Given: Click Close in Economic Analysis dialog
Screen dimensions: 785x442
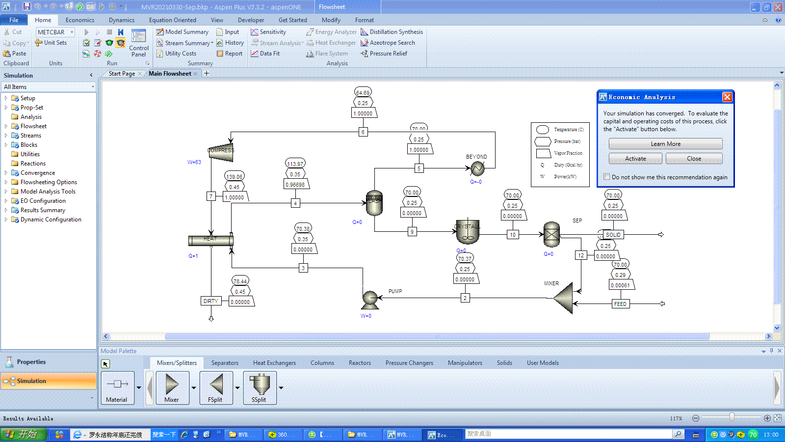Looking at the screenshot, I should tap(694, 159).
